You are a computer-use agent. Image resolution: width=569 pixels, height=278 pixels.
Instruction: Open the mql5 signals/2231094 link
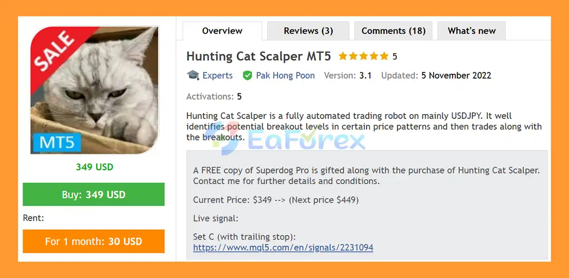click(283, 248)
